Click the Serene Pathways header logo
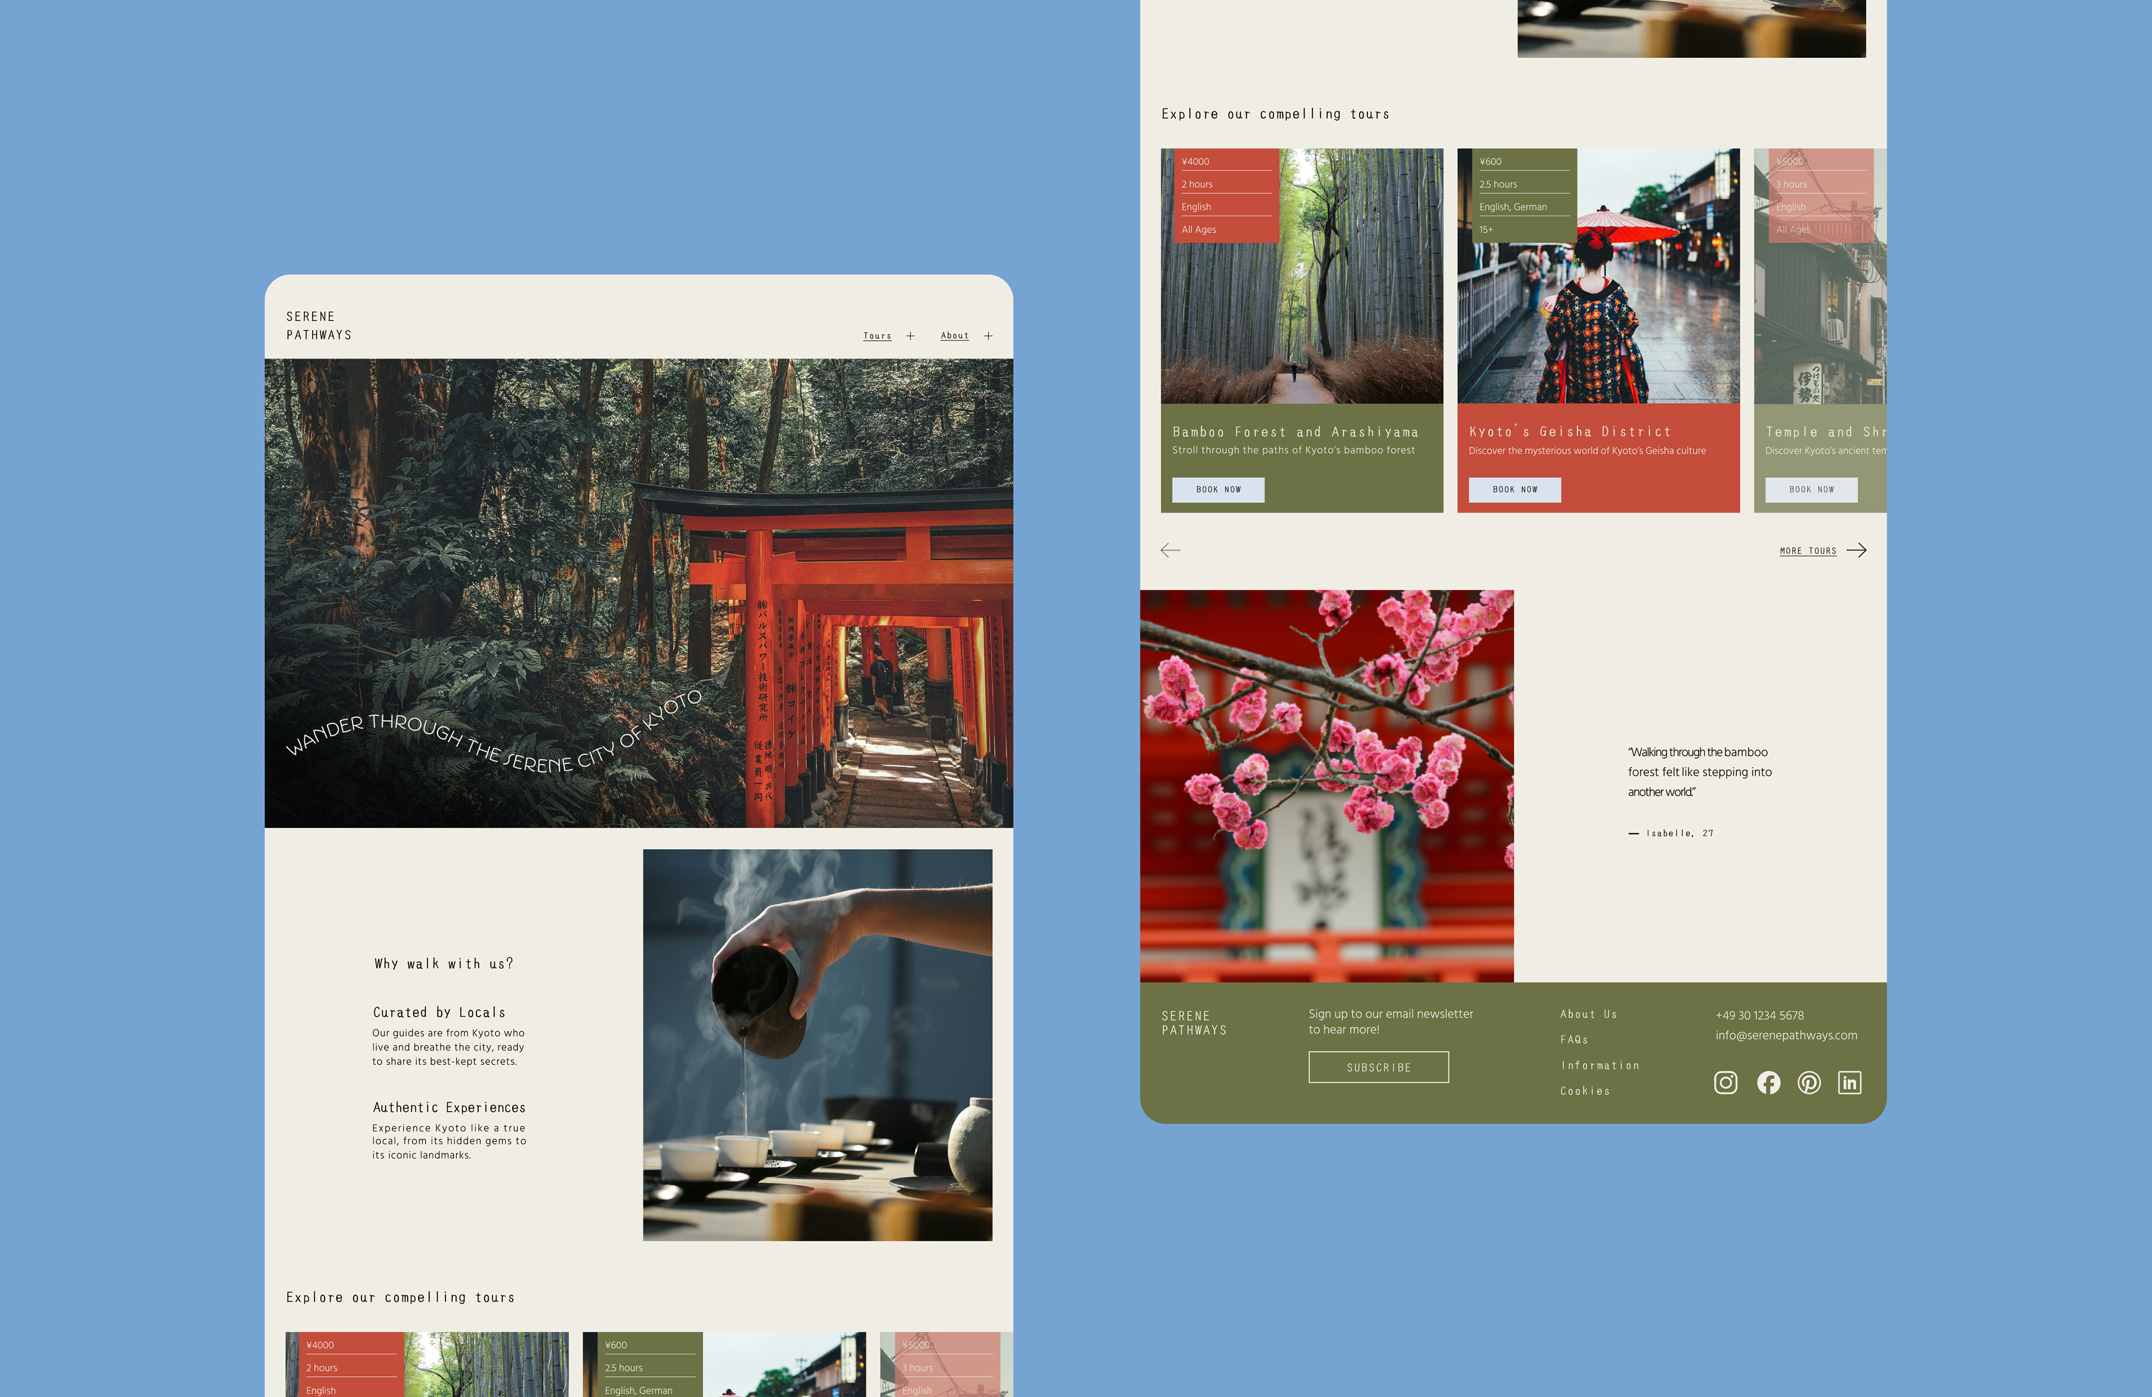Screen dimensions: 2152x1397 [318, 325]
